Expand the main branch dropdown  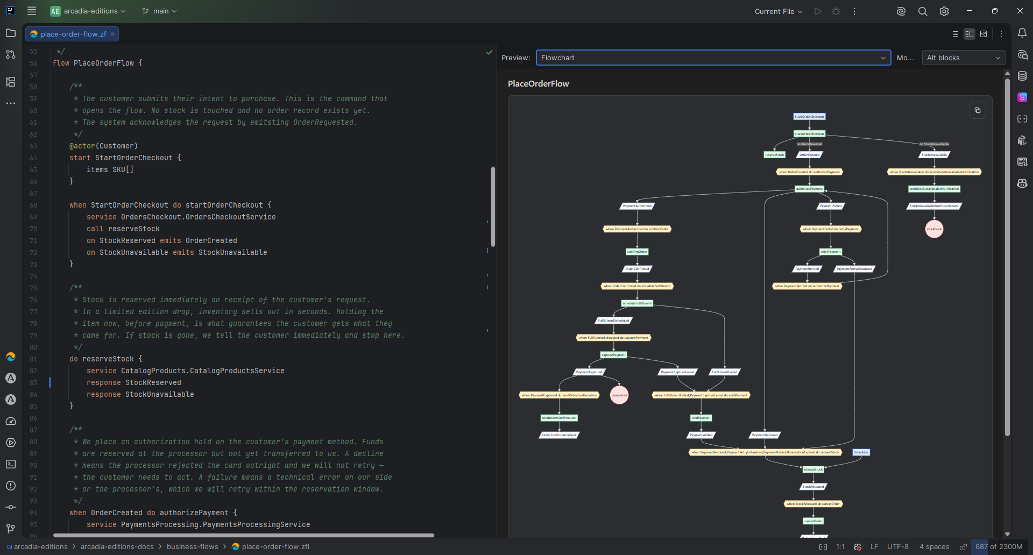point(159,11)
